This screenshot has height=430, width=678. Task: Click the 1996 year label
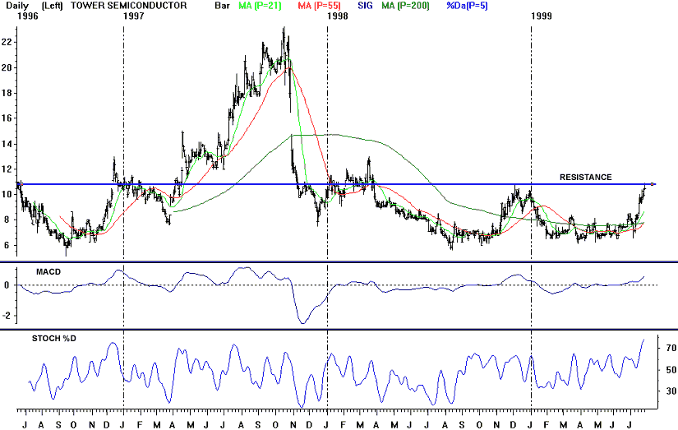click(28, 16)
